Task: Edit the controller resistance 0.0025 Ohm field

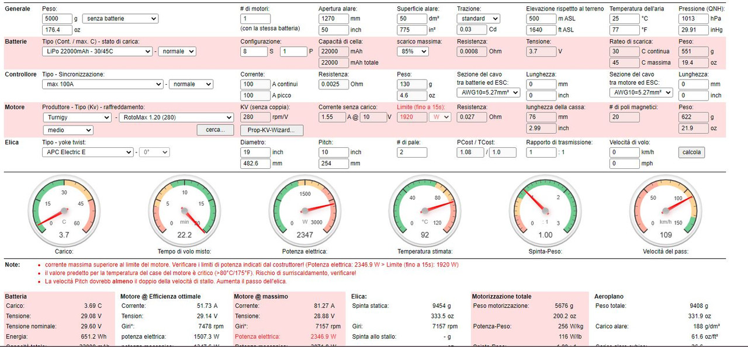Action: (333, 84)
